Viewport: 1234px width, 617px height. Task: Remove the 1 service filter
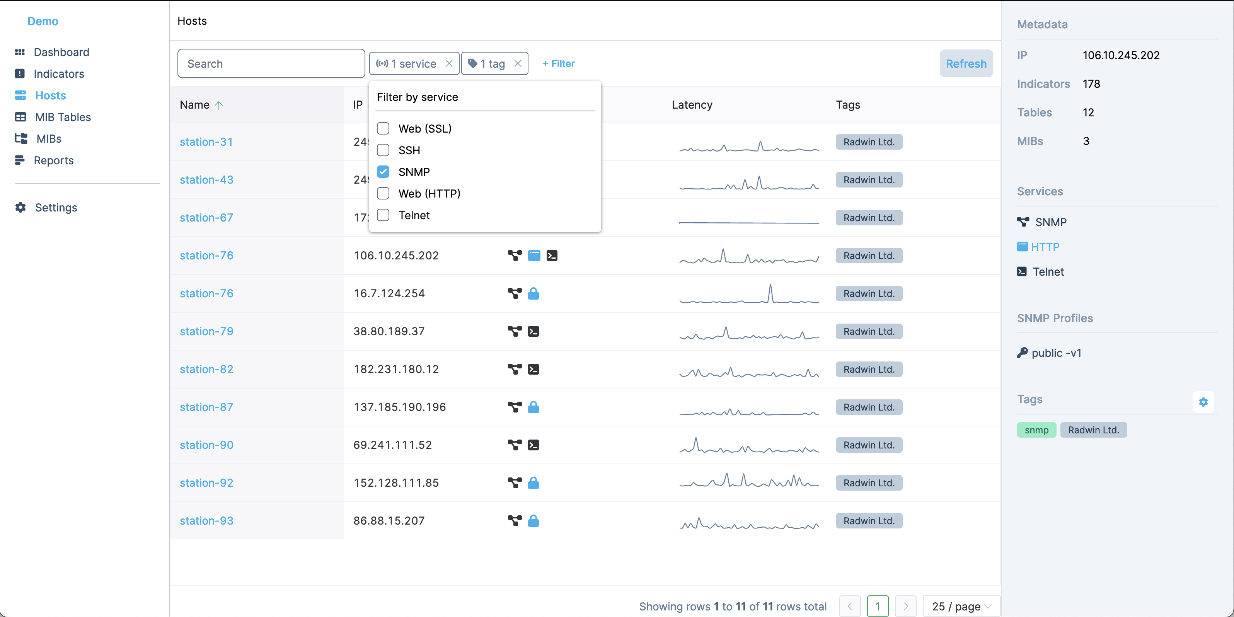(449, 63)
